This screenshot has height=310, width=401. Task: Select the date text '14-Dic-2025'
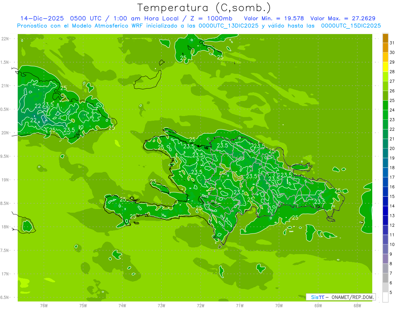tap(42, 18)
